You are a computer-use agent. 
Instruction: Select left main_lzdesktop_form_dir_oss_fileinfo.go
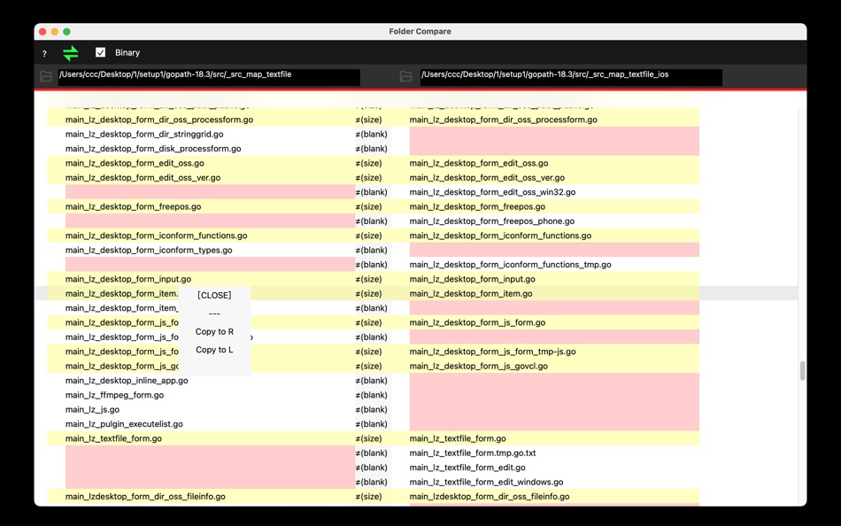[x=145, y=497]
